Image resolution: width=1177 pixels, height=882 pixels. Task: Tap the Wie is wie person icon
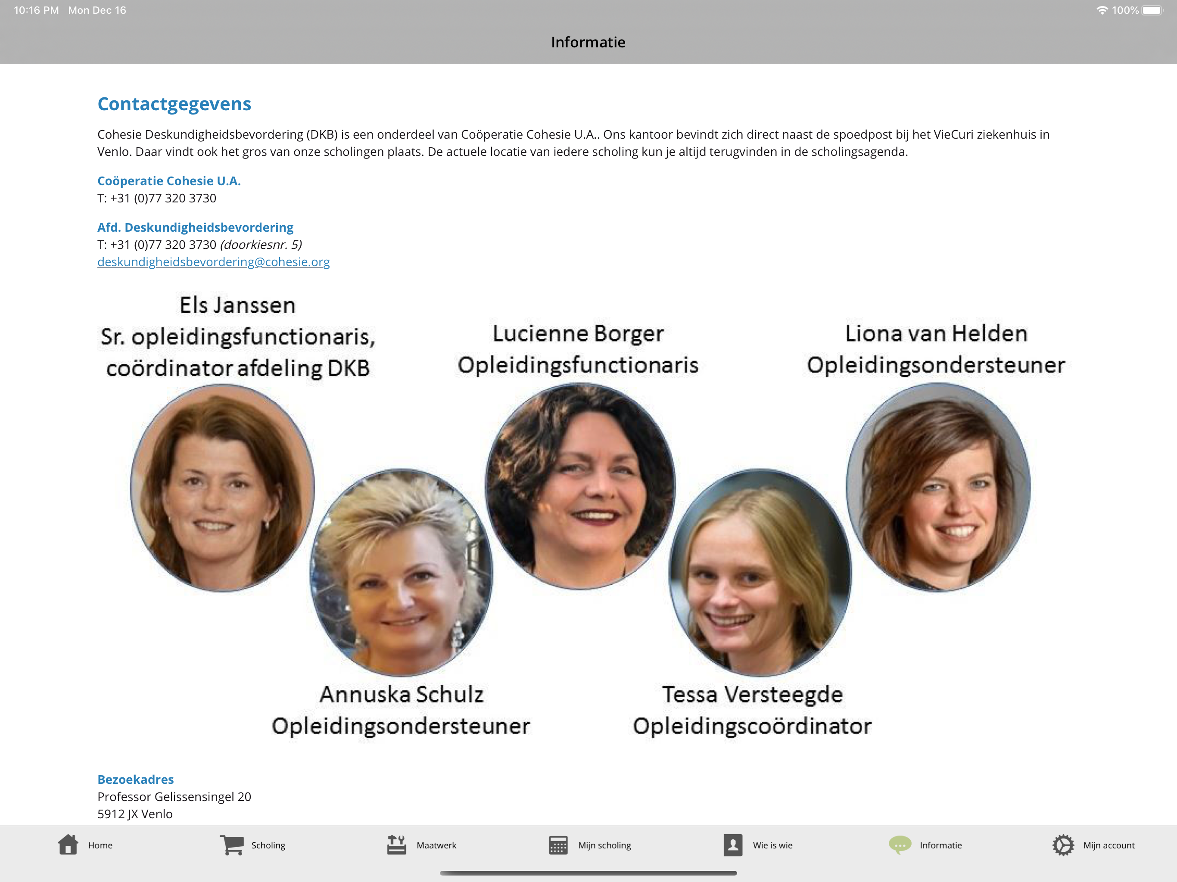click(x=733, y=845)
